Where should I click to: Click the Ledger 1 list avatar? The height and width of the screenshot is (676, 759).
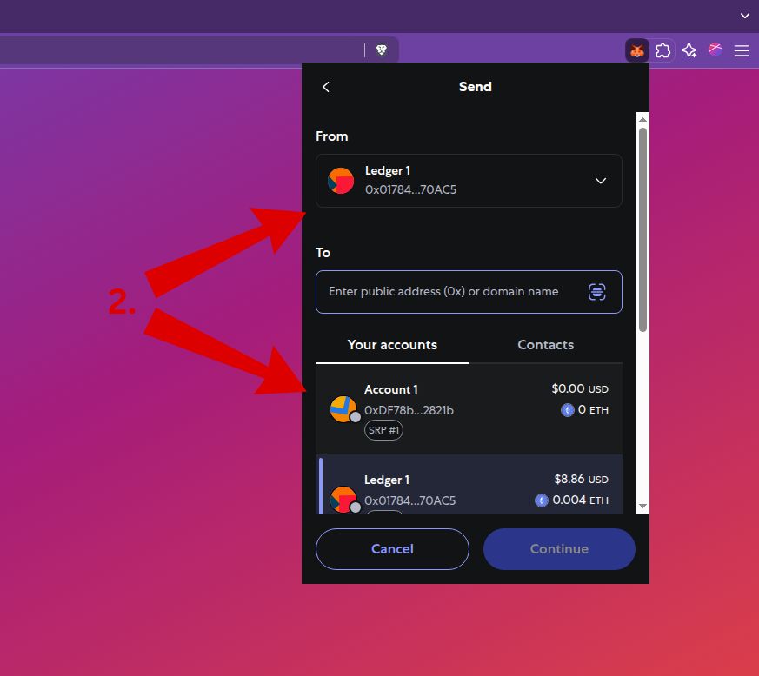(343, 500)
